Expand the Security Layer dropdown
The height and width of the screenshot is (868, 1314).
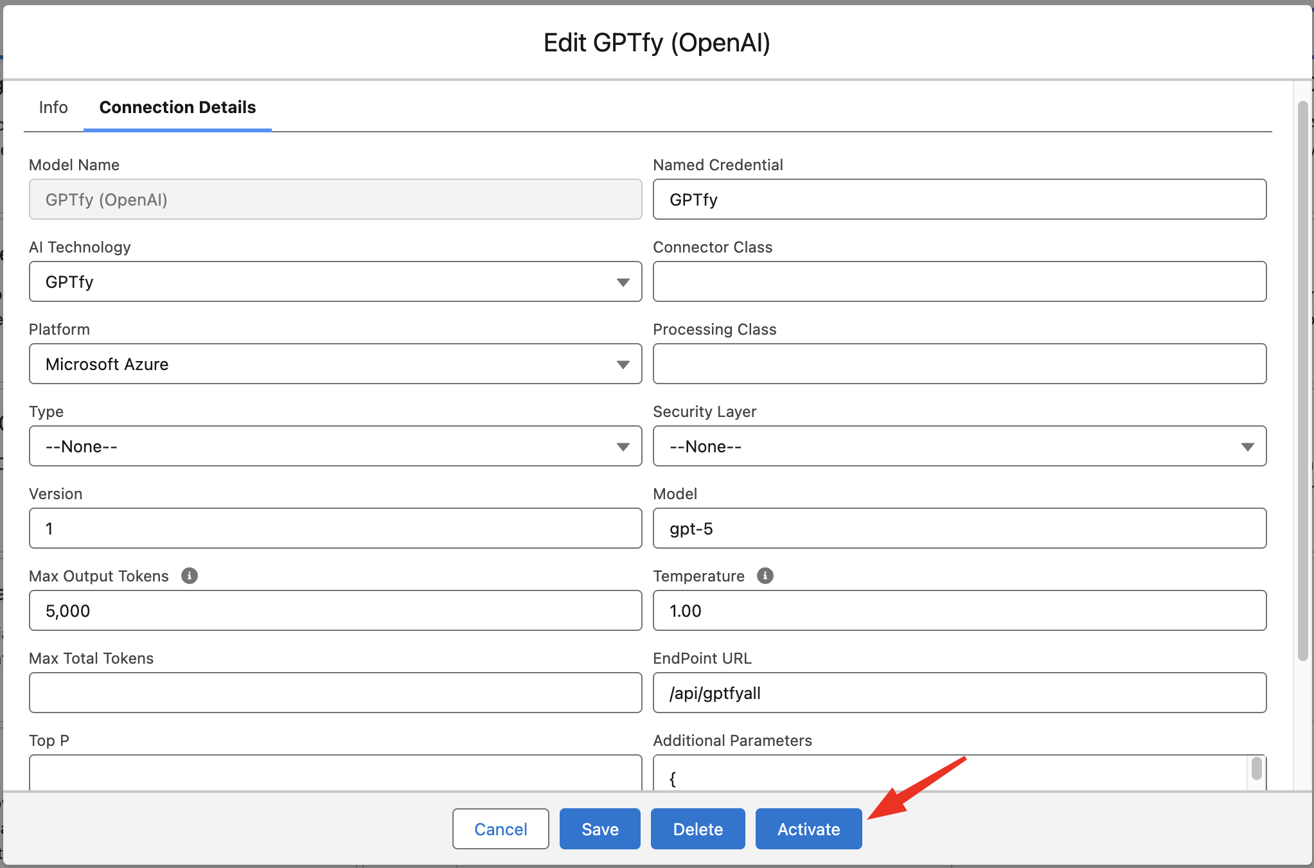[959, 446]
